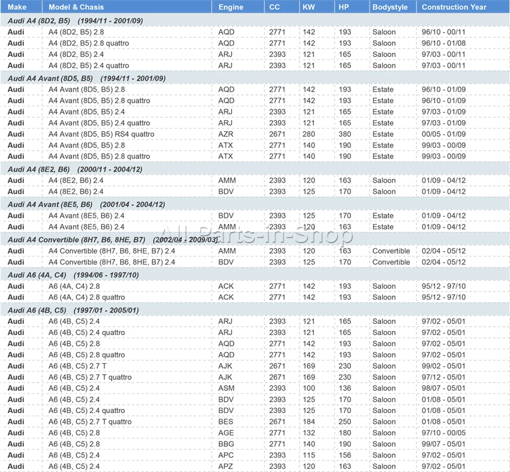
Task: Click model A4 Avant (8D5, B5) RS4 quattro
Action: tap(101, 134)
